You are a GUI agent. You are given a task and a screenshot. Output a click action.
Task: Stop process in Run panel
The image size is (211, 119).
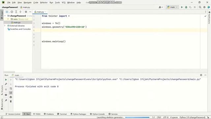click(6, 90)
